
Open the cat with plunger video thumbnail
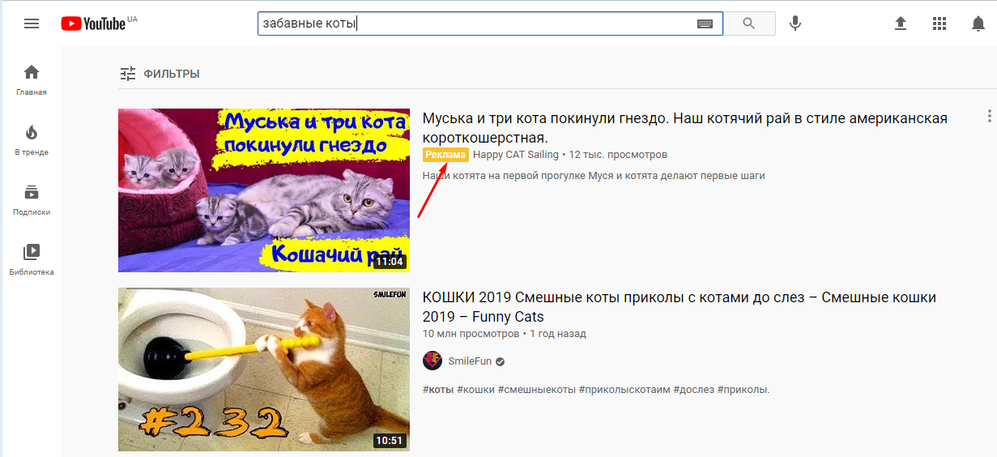pyautogui.click(x=264, y=369)
